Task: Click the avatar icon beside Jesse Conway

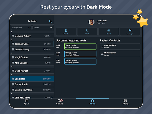Action: tap(13, 49)
